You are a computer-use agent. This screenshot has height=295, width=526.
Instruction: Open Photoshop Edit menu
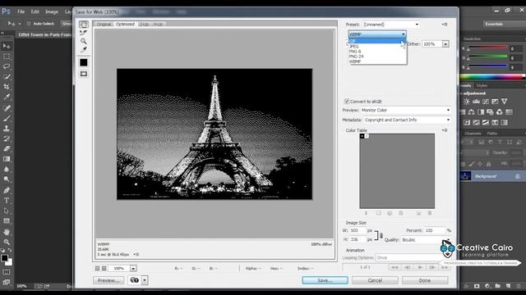click(x=35, y=11)
